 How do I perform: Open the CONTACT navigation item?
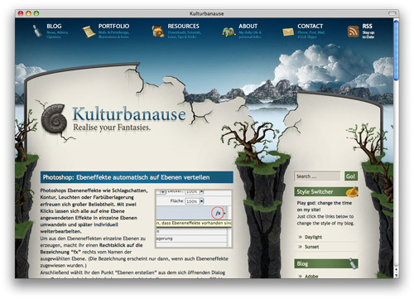310,27
